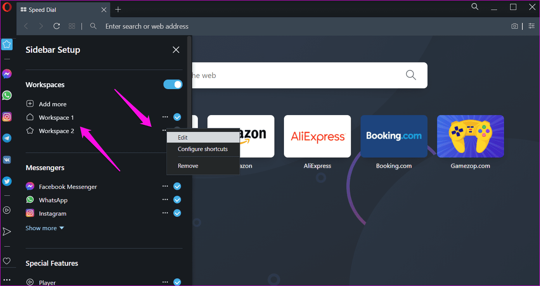The height and width of the screenshot is (286, 540).
Task: Select the active workspace icon at sidebar top
Action: [7, 44]
